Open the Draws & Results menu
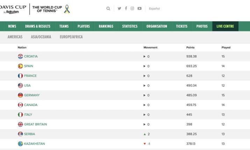This screenshot has height=150, width=250. 38,26
